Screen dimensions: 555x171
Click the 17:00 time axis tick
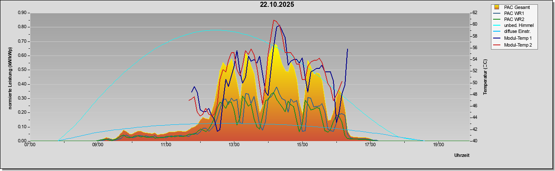click(x=370, y=145)
